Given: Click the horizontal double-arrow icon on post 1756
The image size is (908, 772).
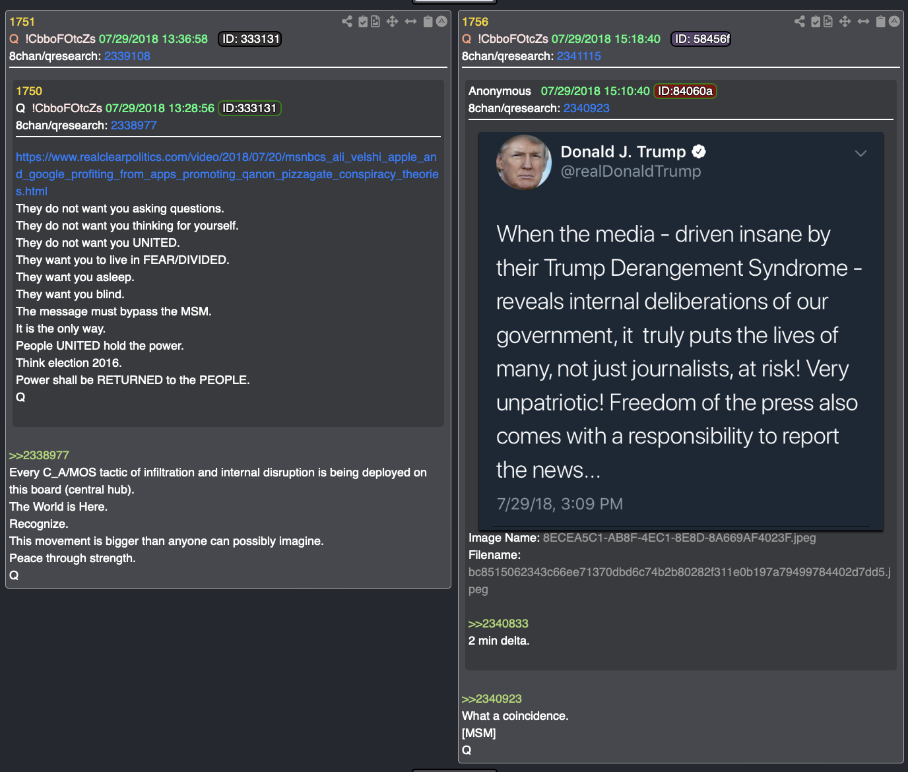Looking at the screenshot, I should (x=863, y=22).
